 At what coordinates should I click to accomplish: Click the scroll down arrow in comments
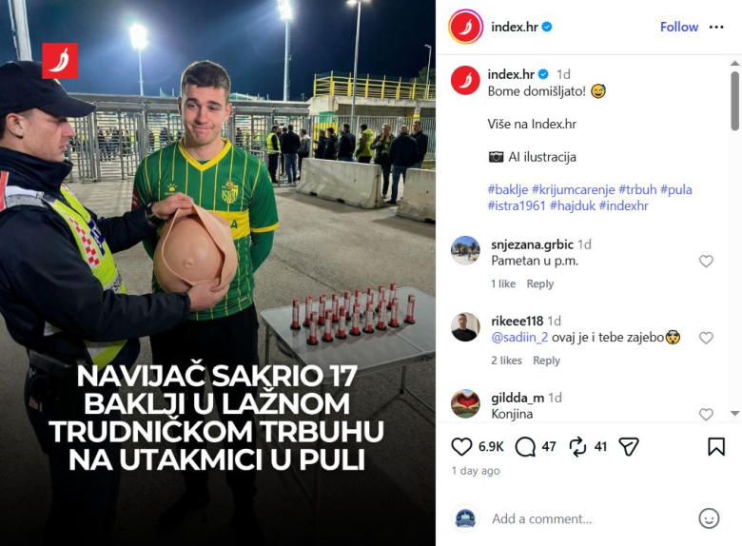pyautogui.click(x=735, y=413)
